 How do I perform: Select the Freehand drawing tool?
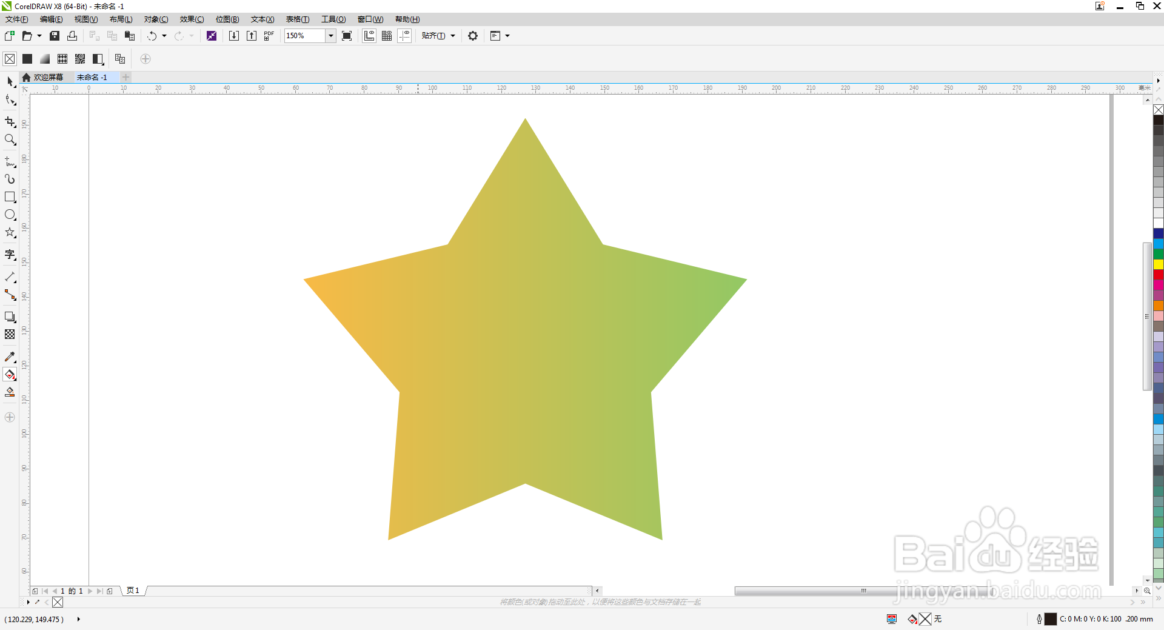point(10,161)
